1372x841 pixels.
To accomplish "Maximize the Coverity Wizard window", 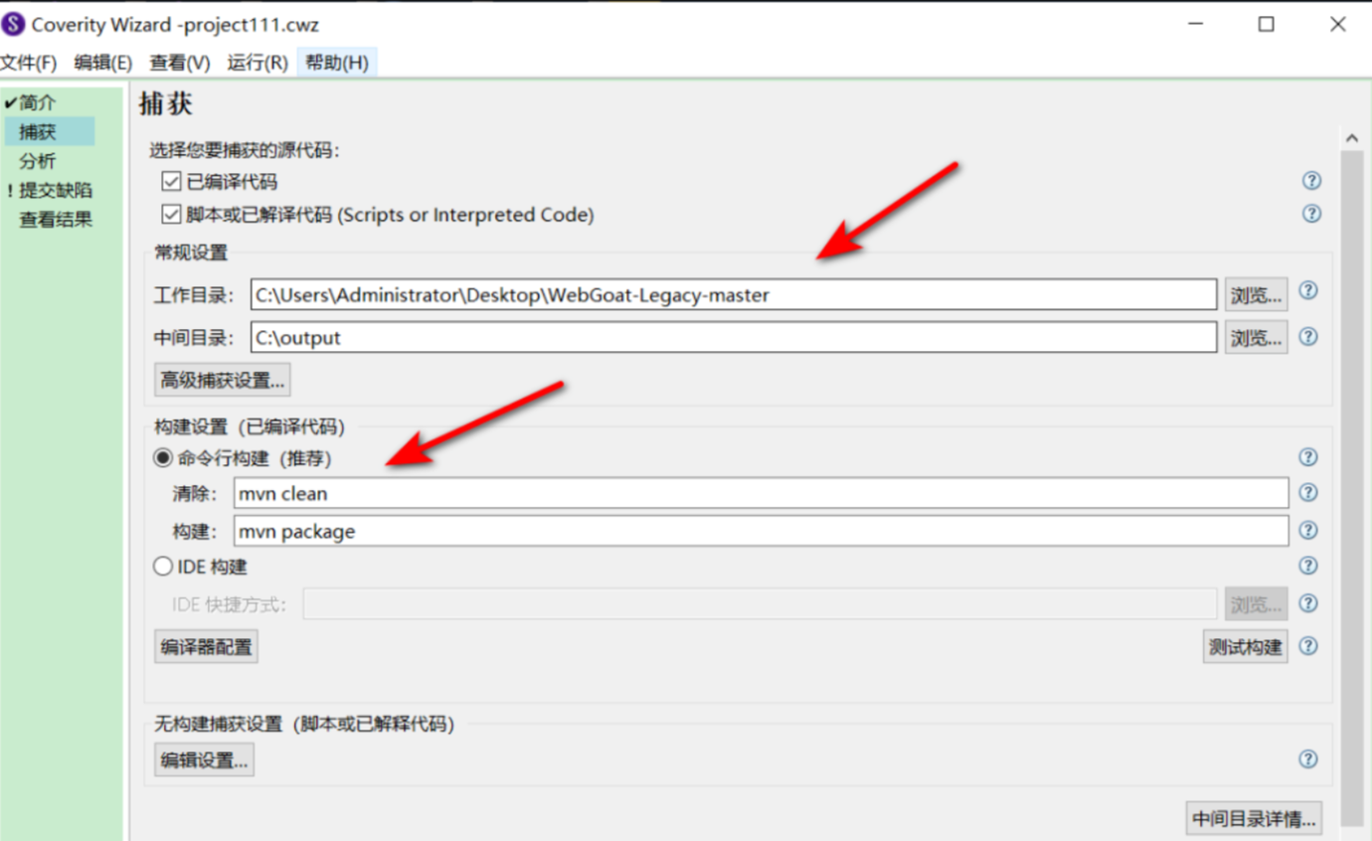I will pyautogui.click(x=1266, y=25).
